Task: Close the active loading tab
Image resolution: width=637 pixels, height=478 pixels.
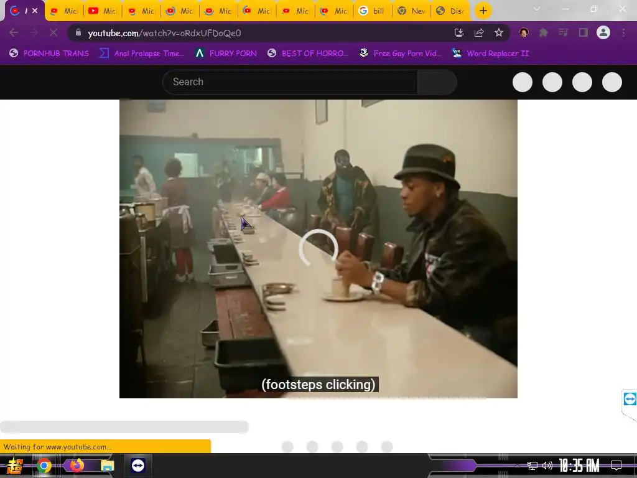Action: pos(35,11)
